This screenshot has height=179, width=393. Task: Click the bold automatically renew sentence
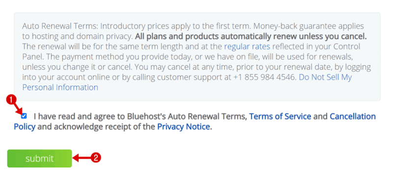(251, 36)
